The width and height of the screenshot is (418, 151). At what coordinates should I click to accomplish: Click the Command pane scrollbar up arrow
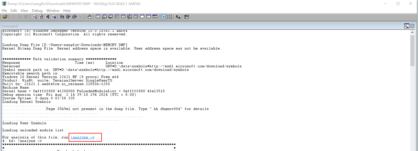point(412,32)
